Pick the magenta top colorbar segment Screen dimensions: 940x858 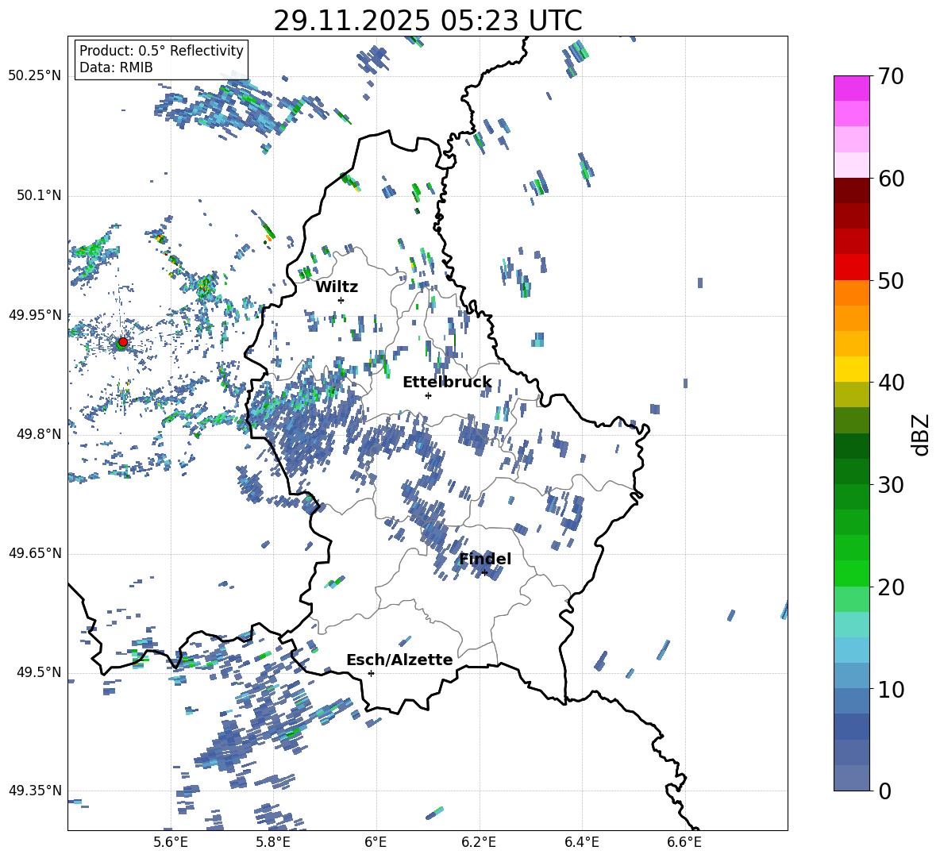[851, 88]
